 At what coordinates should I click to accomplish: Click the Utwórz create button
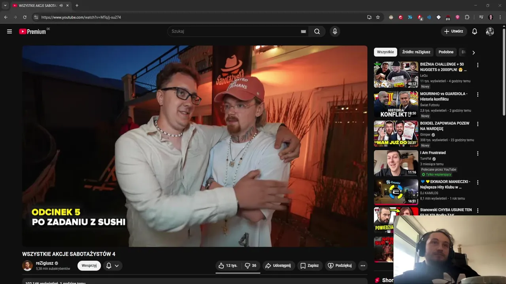click(454, 32)
